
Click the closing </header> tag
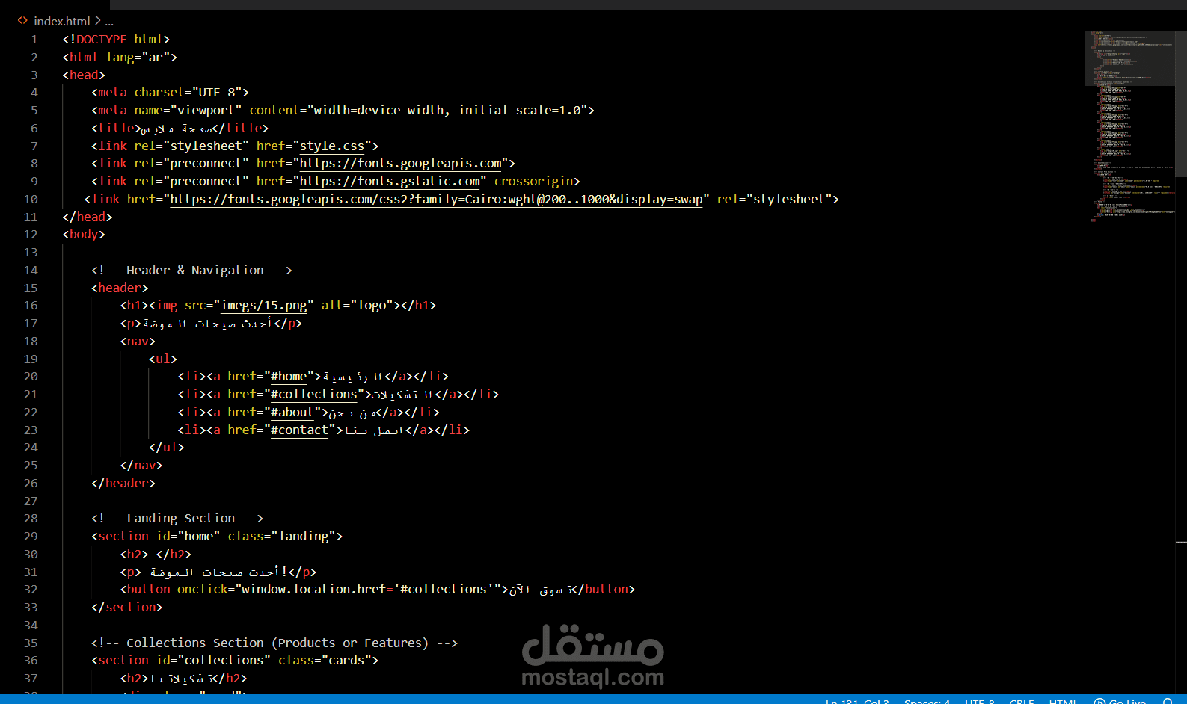pos(123,483)
